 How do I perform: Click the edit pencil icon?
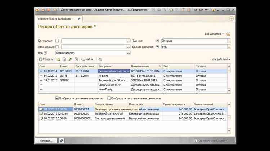(70, 60)
